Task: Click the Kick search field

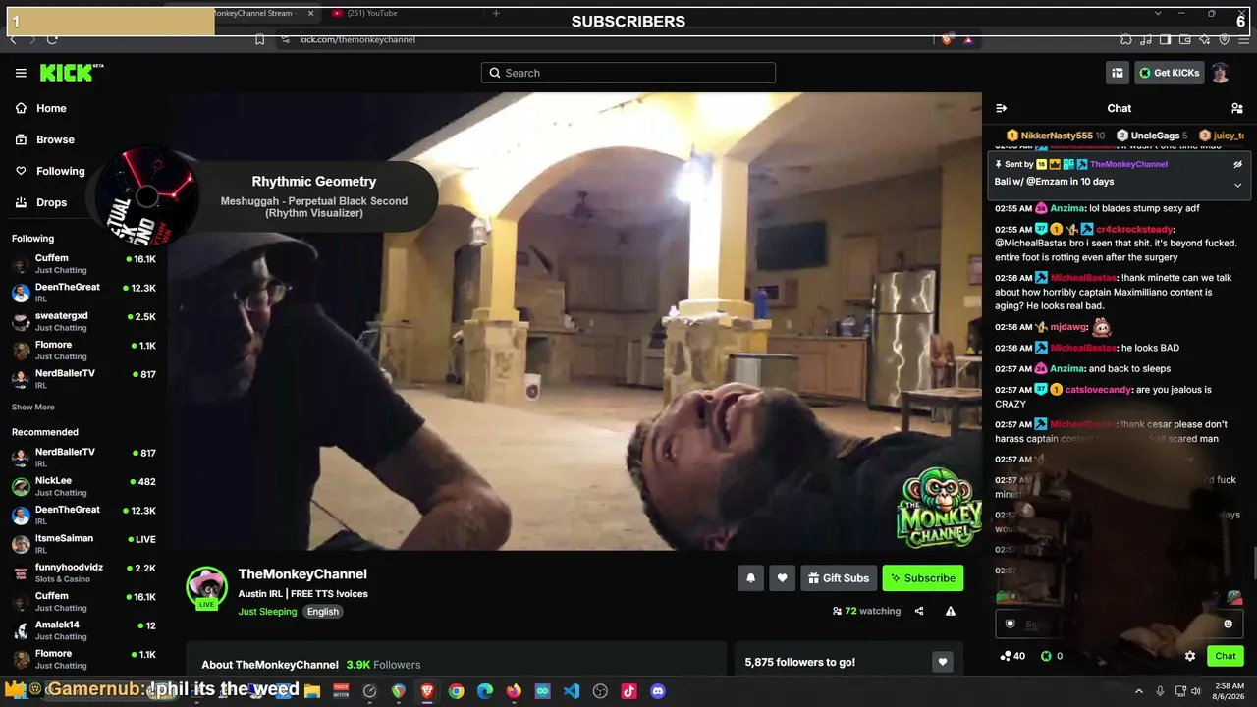Action: click(x=628, y=73)
